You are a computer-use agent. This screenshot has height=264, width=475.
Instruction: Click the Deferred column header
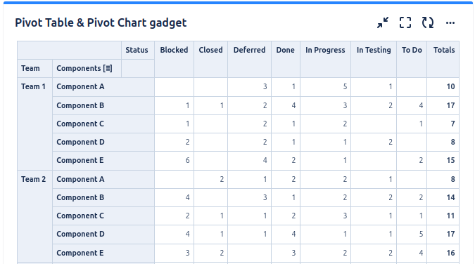pos(249,50)
